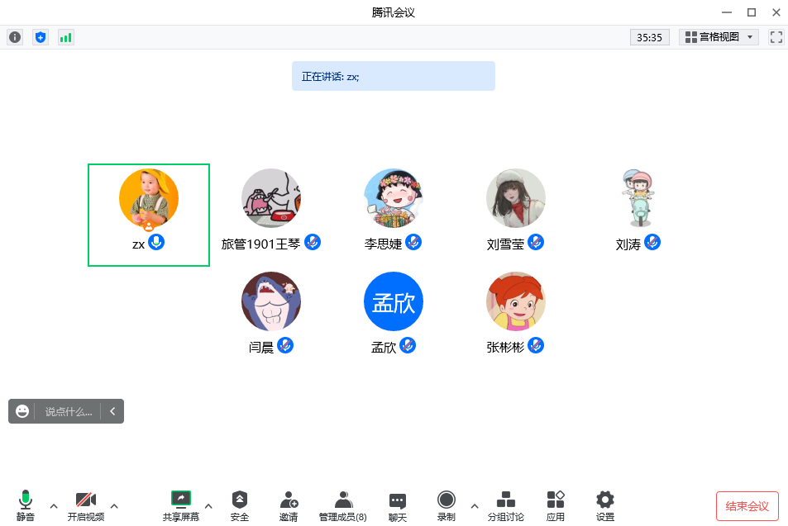Open the emoji picker smiley icon

coord(22,411)
